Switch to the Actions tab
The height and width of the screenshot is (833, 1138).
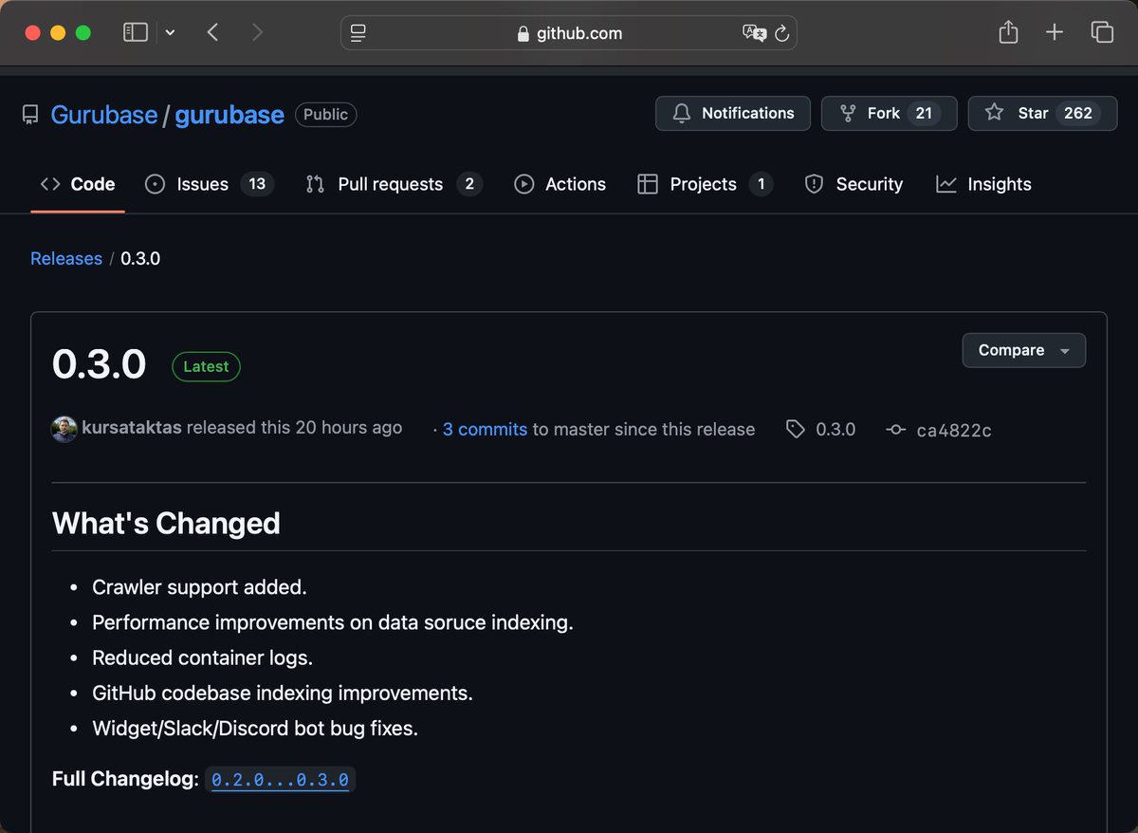560,184
